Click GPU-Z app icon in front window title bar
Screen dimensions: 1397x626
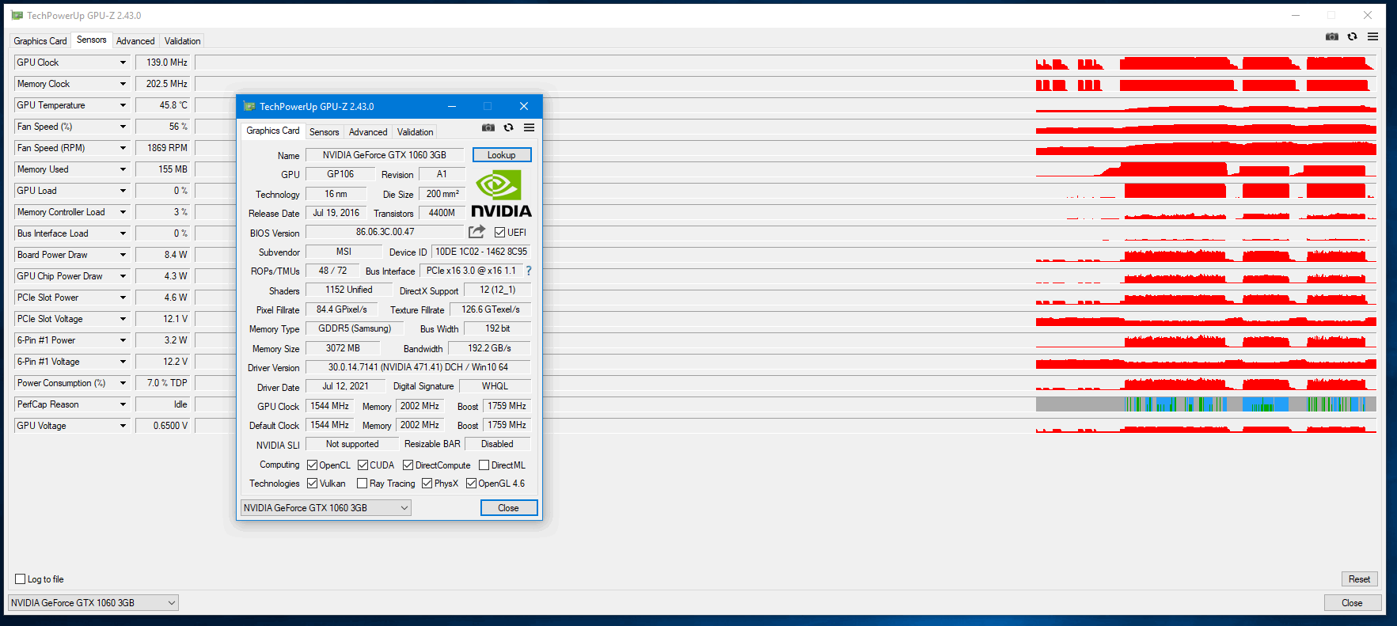249,106
